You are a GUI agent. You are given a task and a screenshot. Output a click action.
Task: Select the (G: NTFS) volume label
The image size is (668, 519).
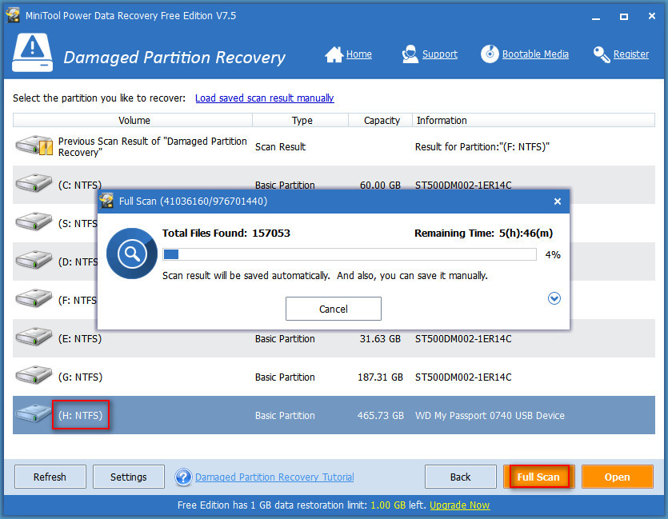point(80,377)
